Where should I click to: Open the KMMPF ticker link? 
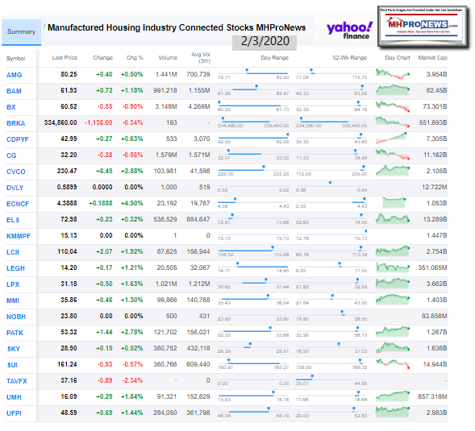(19, 236)
